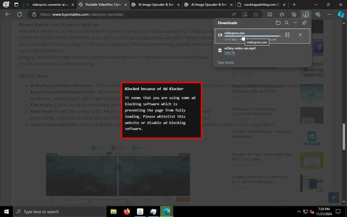
Task: Pause the videoproc.exe download
Action: tap(287, 35)
